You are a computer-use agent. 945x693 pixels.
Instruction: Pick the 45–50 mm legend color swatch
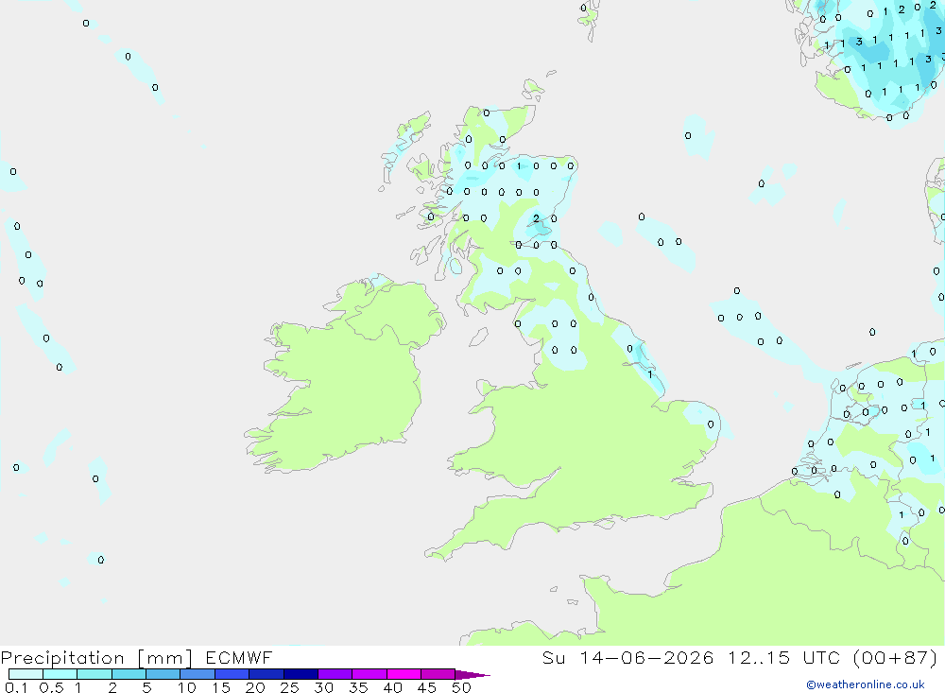(x=438, y=674)
